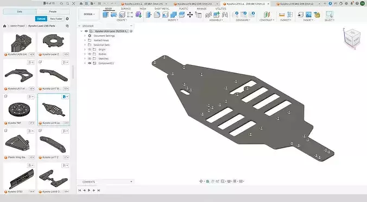Open the INSPECT dropdown menu
This screenshot has width=367, height=202.
tap(286, 21)
